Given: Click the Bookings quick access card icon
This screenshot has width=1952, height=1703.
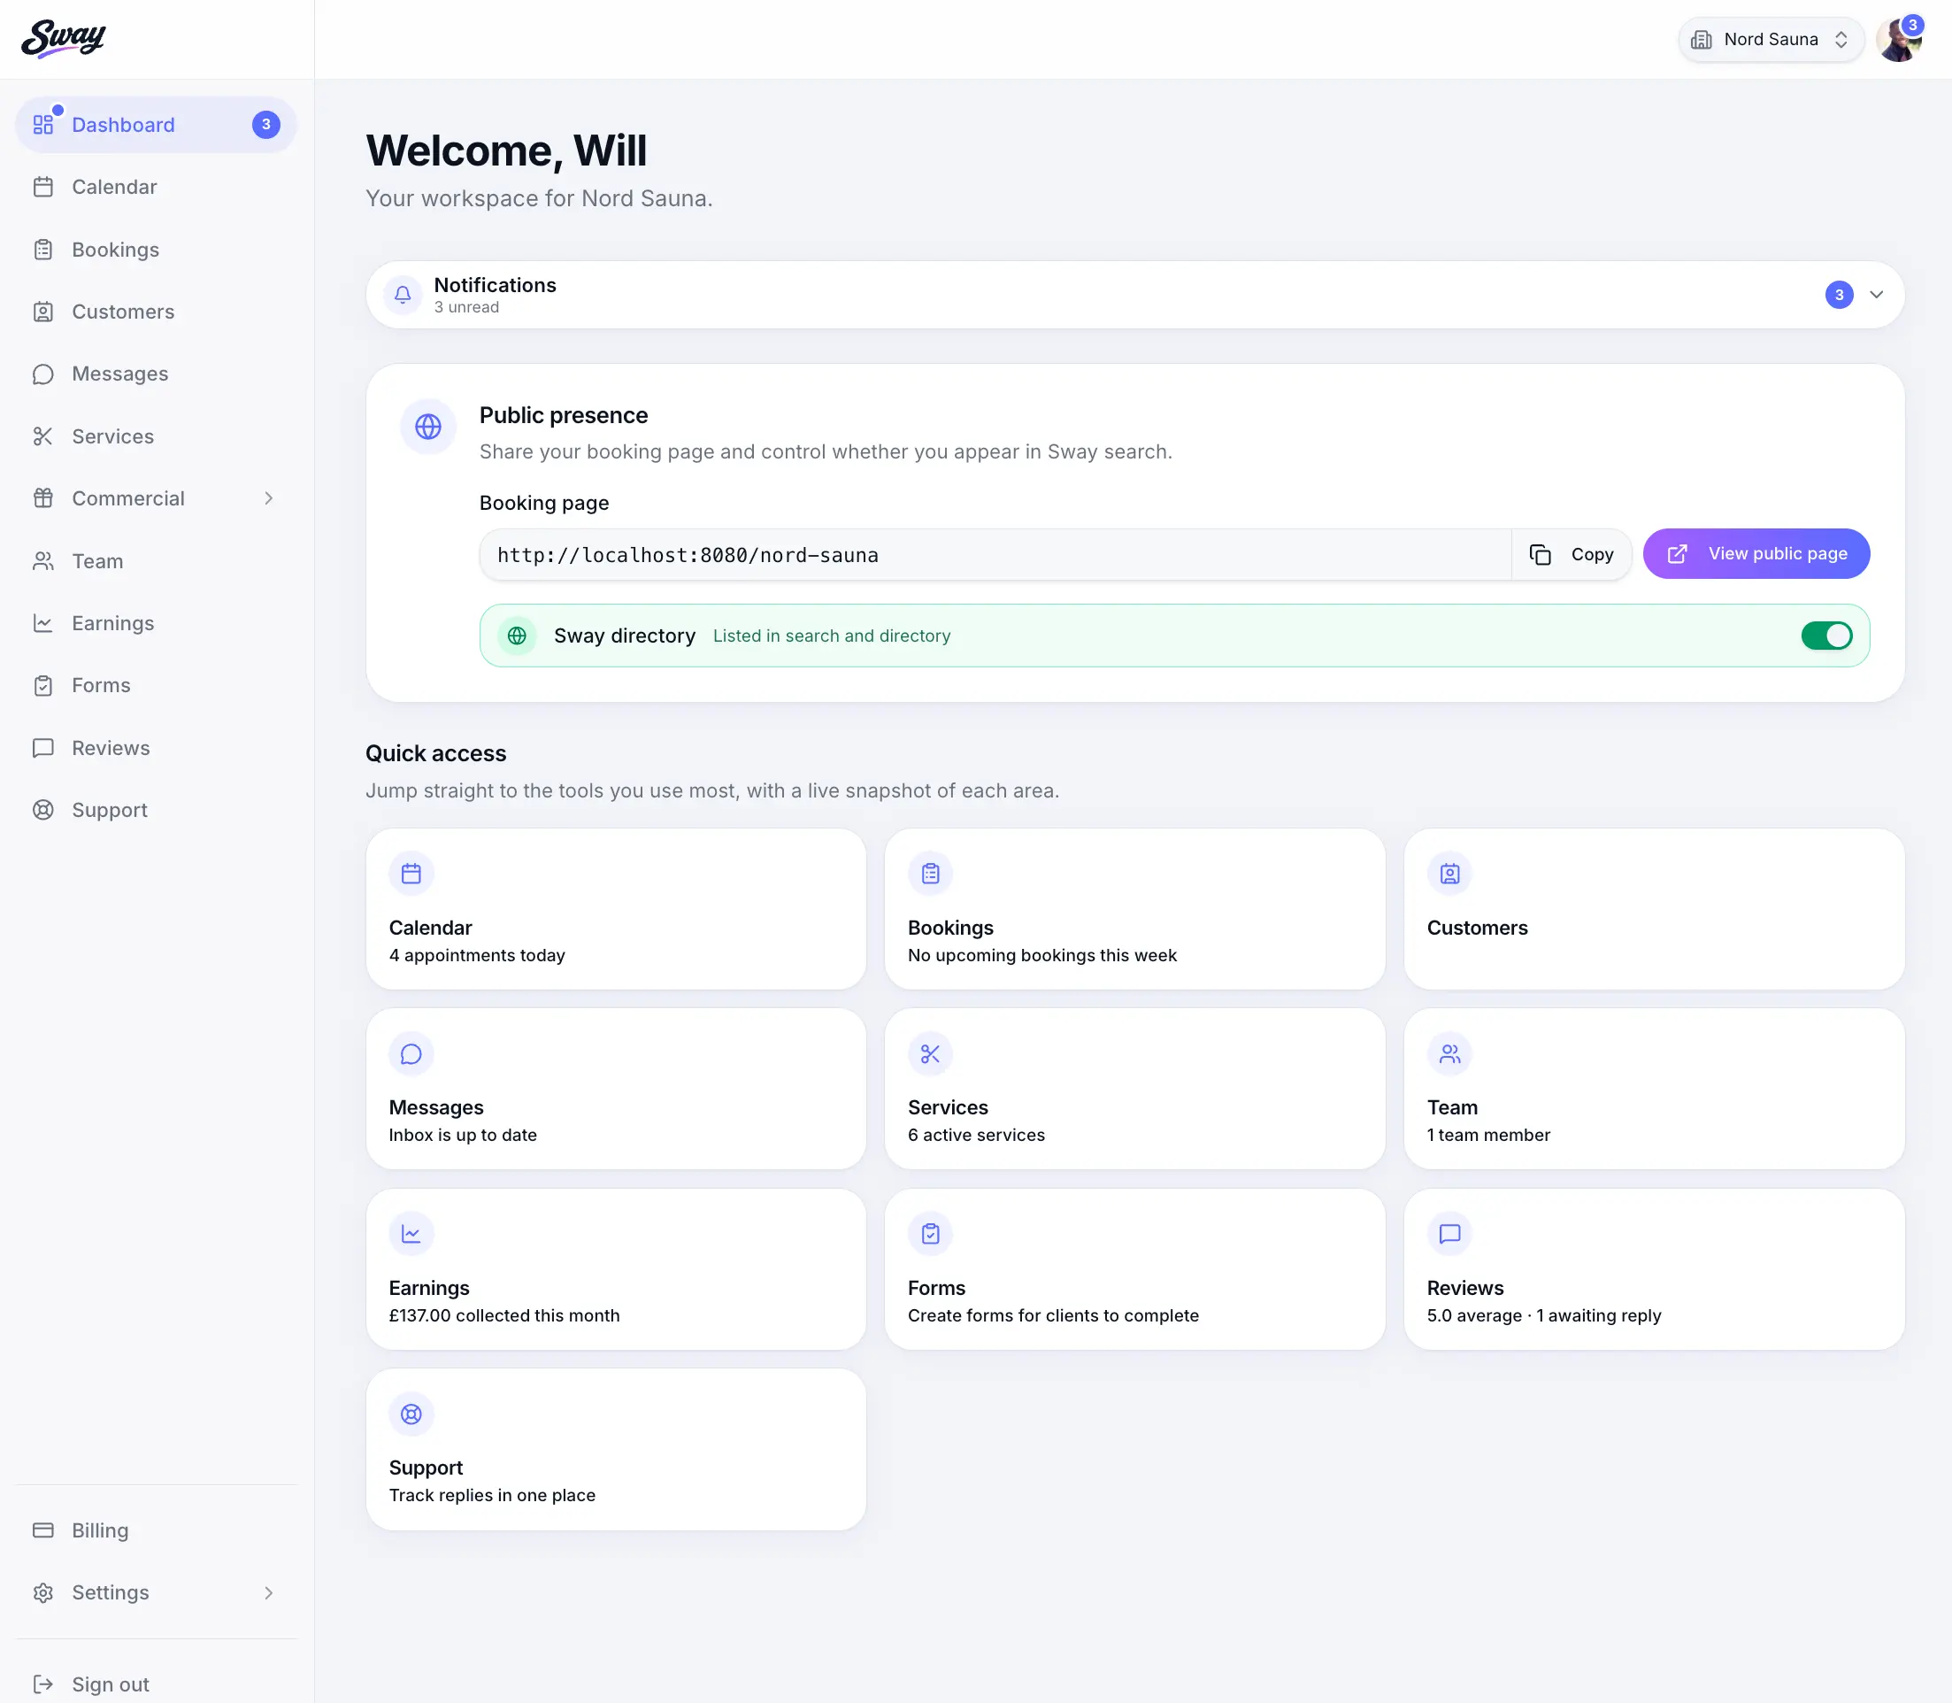Looking at the screenshot, I should 930,874.
